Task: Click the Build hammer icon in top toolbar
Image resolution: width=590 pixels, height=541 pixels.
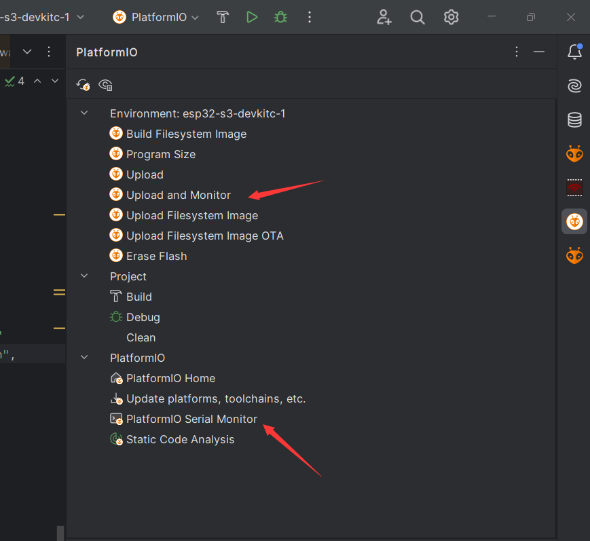Action: [223, 17]
